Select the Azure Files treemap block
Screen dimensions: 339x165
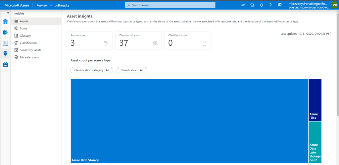315,100
